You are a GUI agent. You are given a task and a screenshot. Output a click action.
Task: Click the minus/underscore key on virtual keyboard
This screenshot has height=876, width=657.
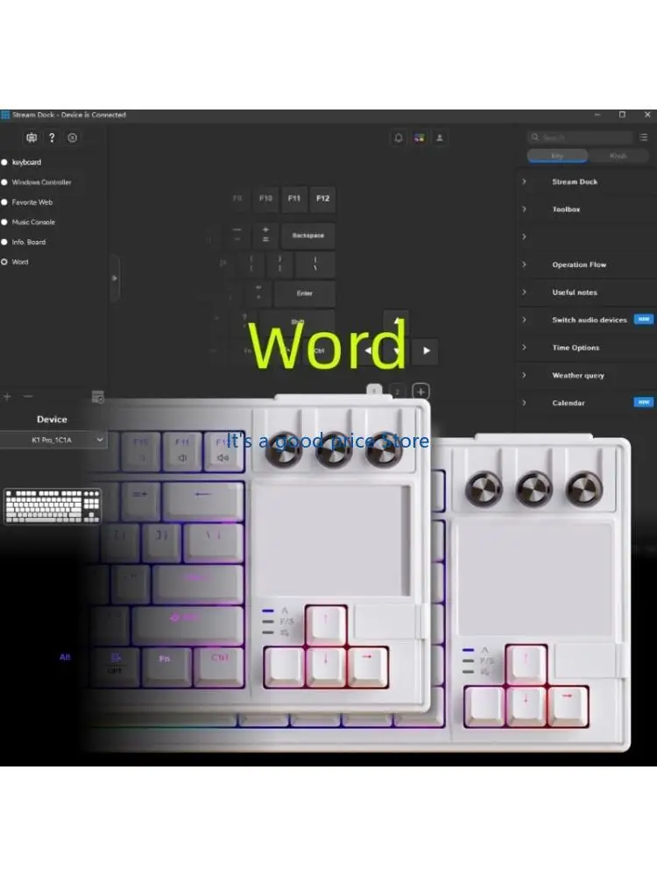237,234
